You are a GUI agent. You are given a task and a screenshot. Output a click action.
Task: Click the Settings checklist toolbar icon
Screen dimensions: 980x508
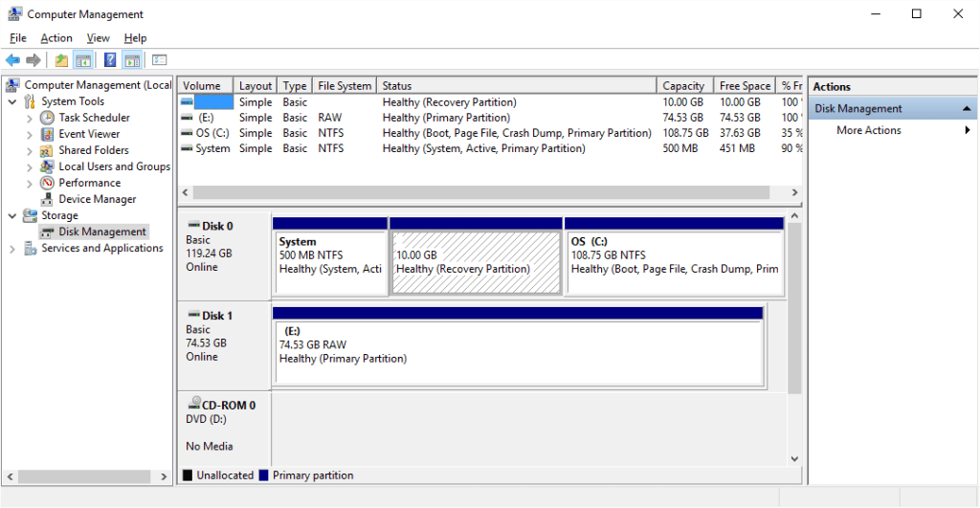tap(159, 60)
